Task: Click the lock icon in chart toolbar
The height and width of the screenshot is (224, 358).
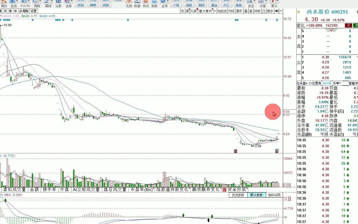Action: click(264, 11)
